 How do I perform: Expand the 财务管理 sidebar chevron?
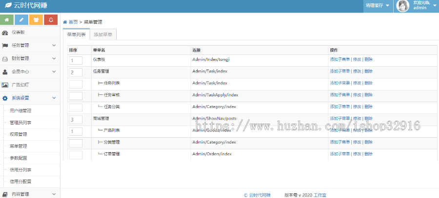tap(54, 58)
